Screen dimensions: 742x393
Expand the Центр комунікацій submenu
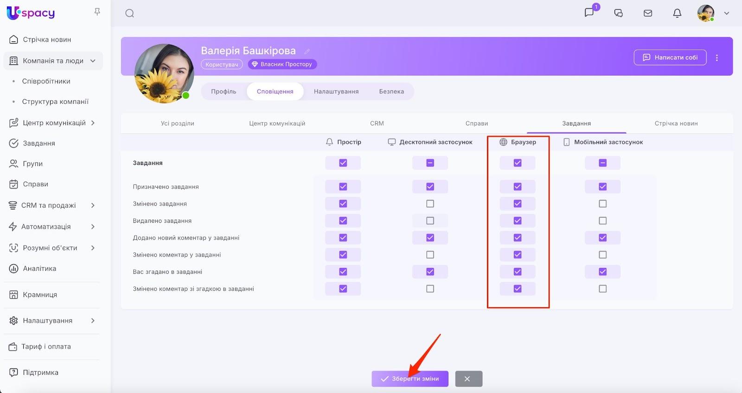(93, 123)
